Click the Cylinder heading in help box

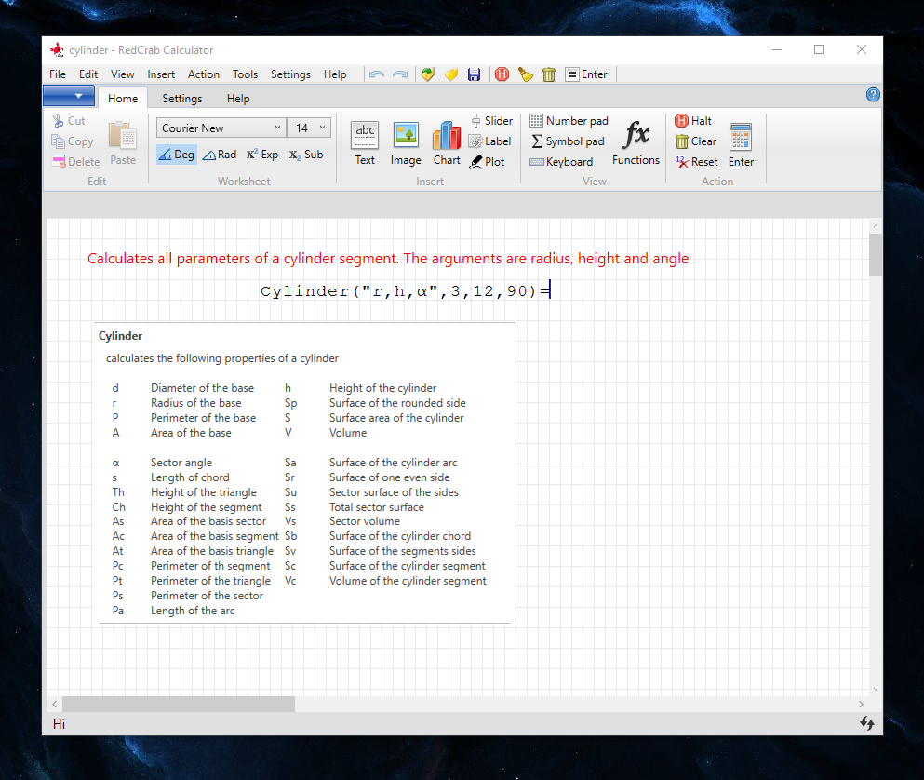point(120,335)
